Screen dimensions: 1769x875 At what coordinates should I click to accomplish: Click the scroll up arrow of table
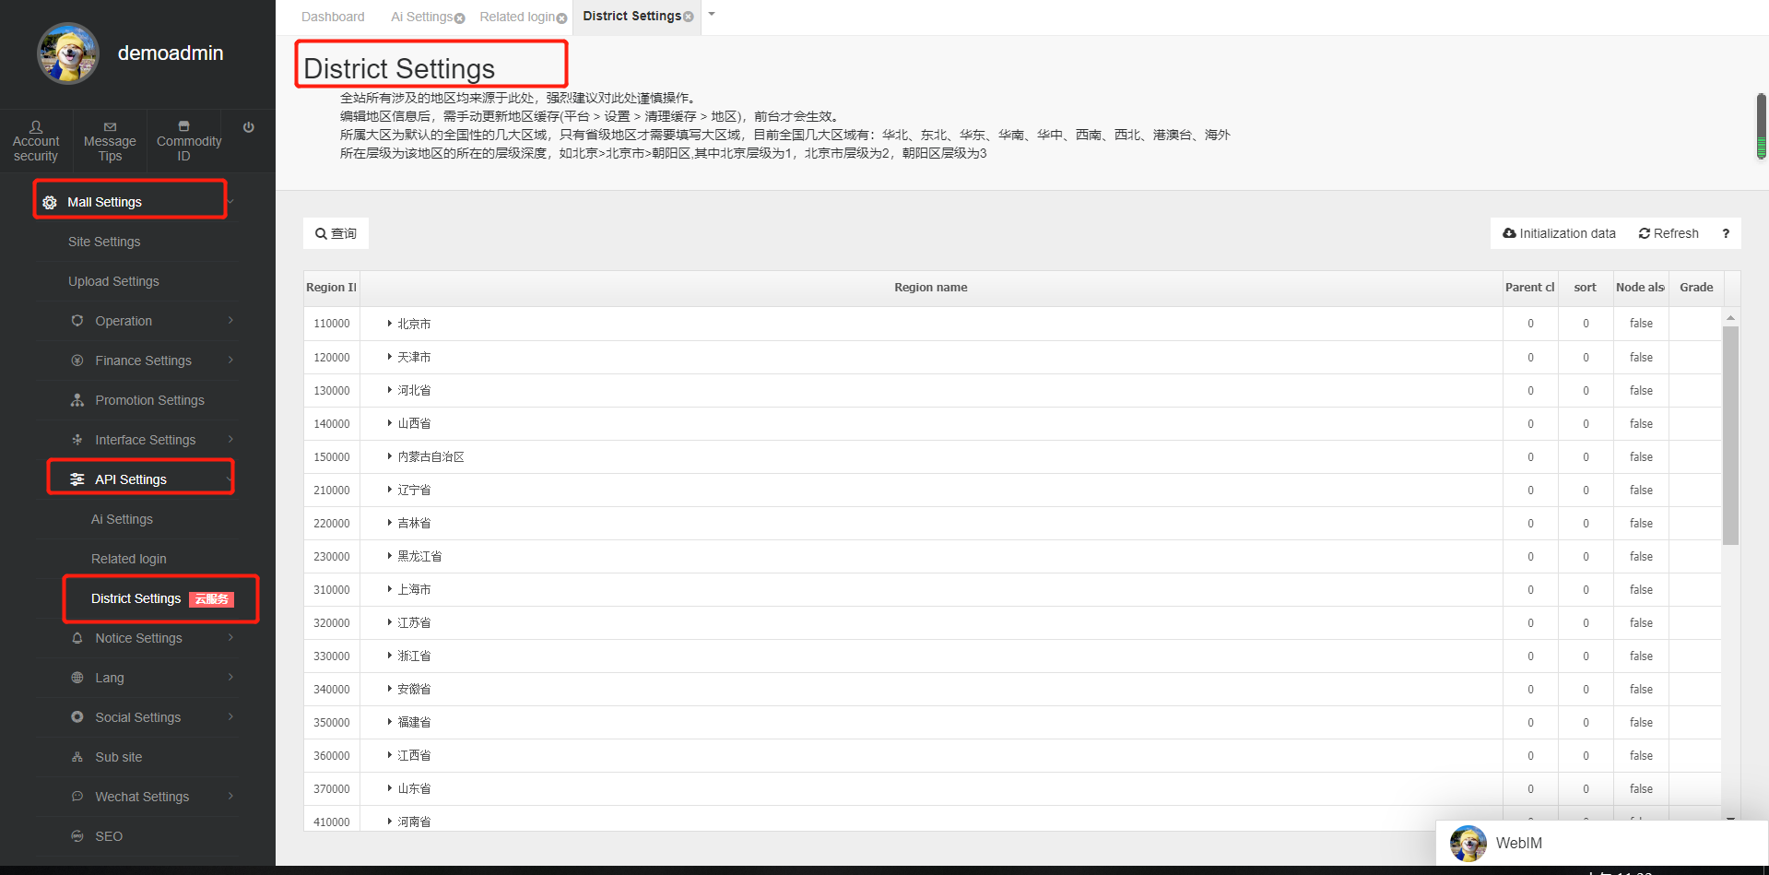click(1730, 317)
